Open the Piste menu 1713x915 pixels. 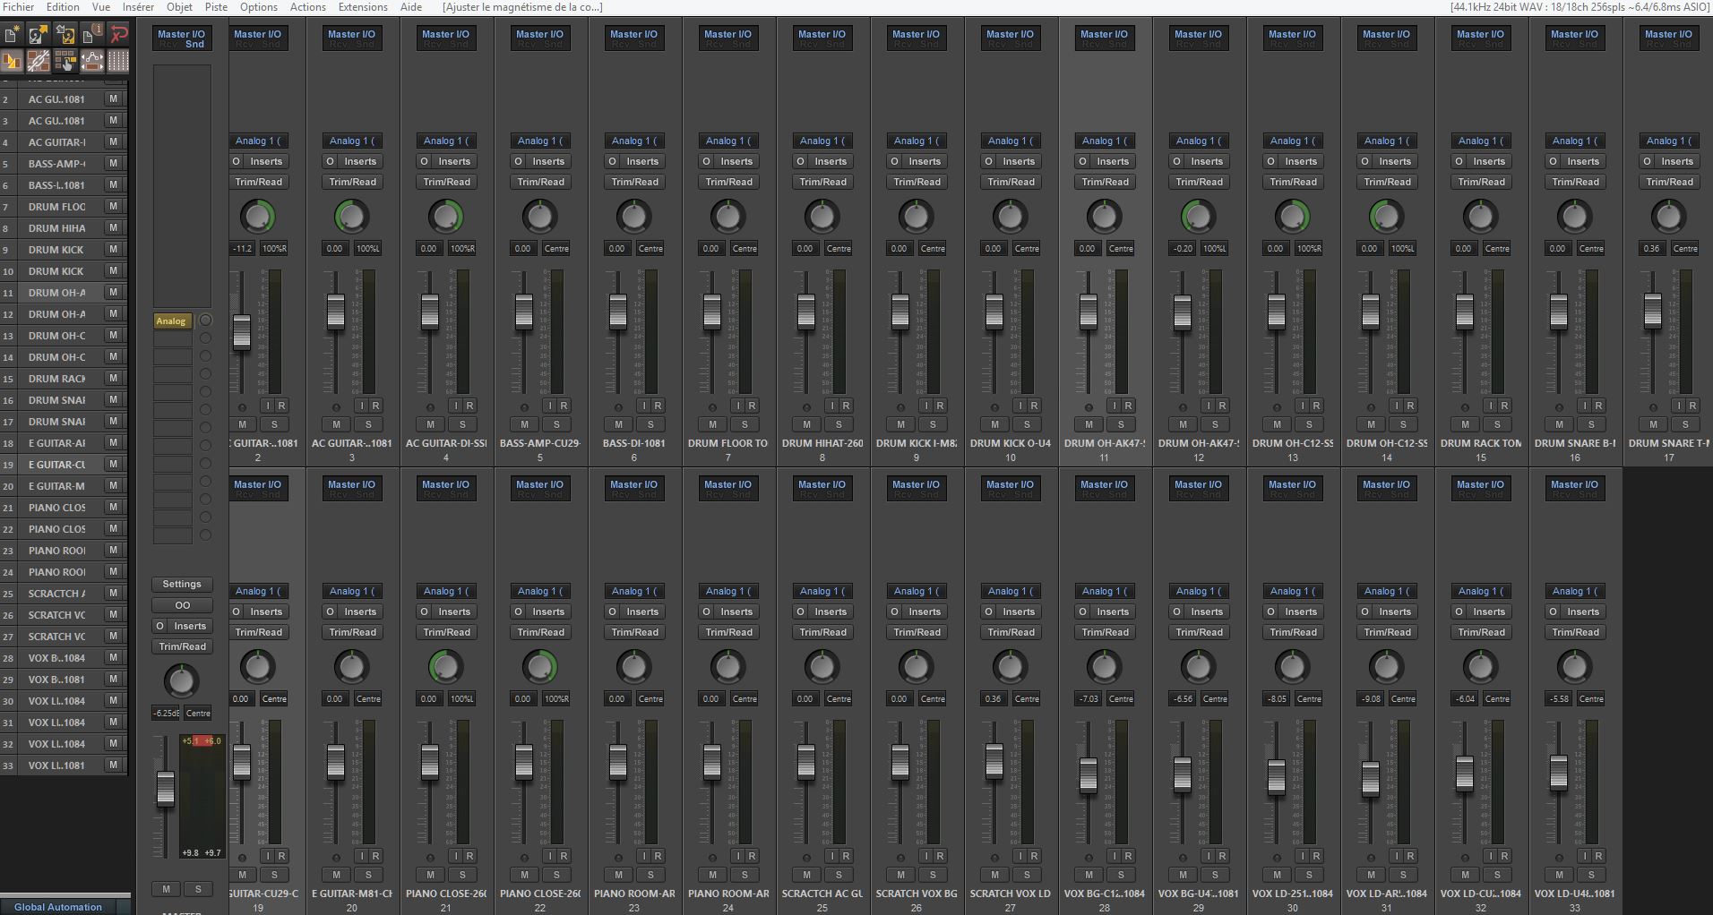coord(216,7)
